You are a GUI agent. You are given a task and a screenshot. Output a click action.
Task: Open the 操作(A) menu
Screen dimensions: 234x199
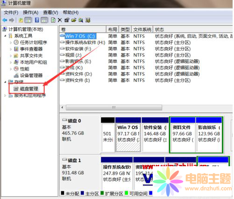click(31, 13)
